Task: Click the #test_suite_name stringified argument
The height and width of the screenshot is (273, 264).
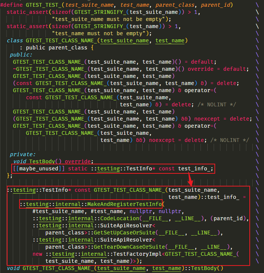Action: pos(58,211)
